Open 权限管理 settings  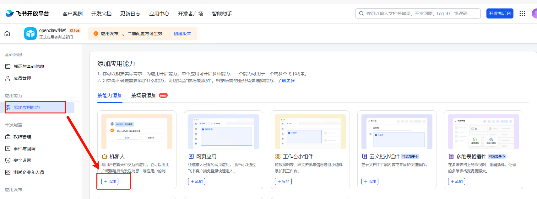click(22, 137)
